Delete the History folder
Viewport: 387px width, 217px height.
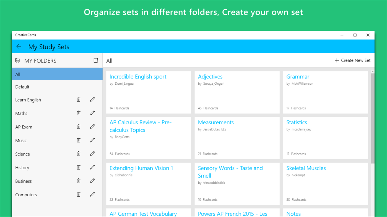coord(79,167)
